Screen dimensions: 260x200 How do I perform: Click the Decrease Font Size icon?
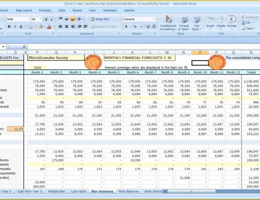(51, 19)
